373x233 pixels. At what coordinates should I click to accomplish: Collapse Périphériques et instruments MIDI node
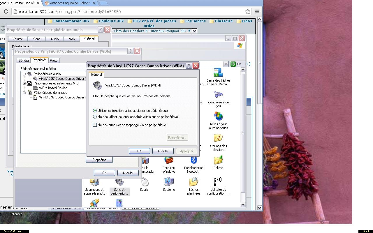pos(24,83)
